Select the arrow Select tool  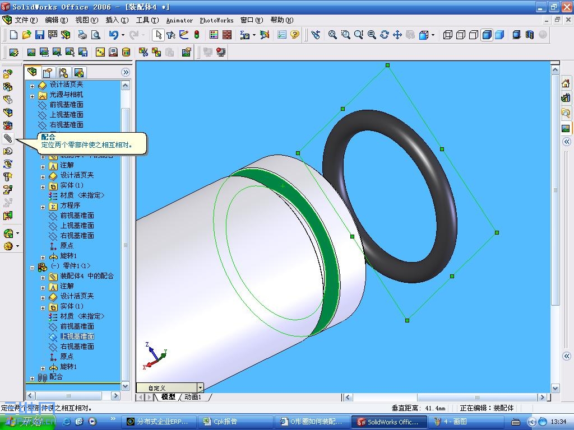pyautogui.click(x=158, y=35)
